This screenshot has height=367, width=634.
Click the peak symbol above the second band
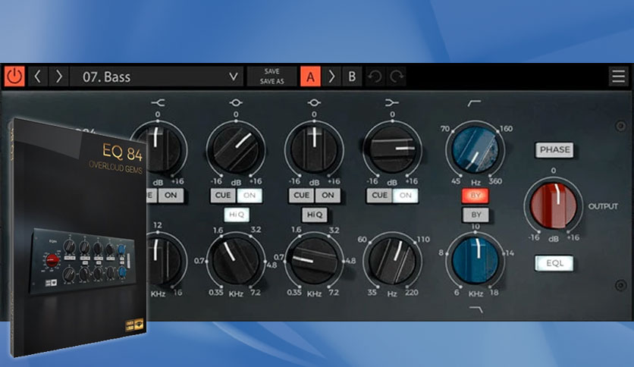click(x=236, y=103)
